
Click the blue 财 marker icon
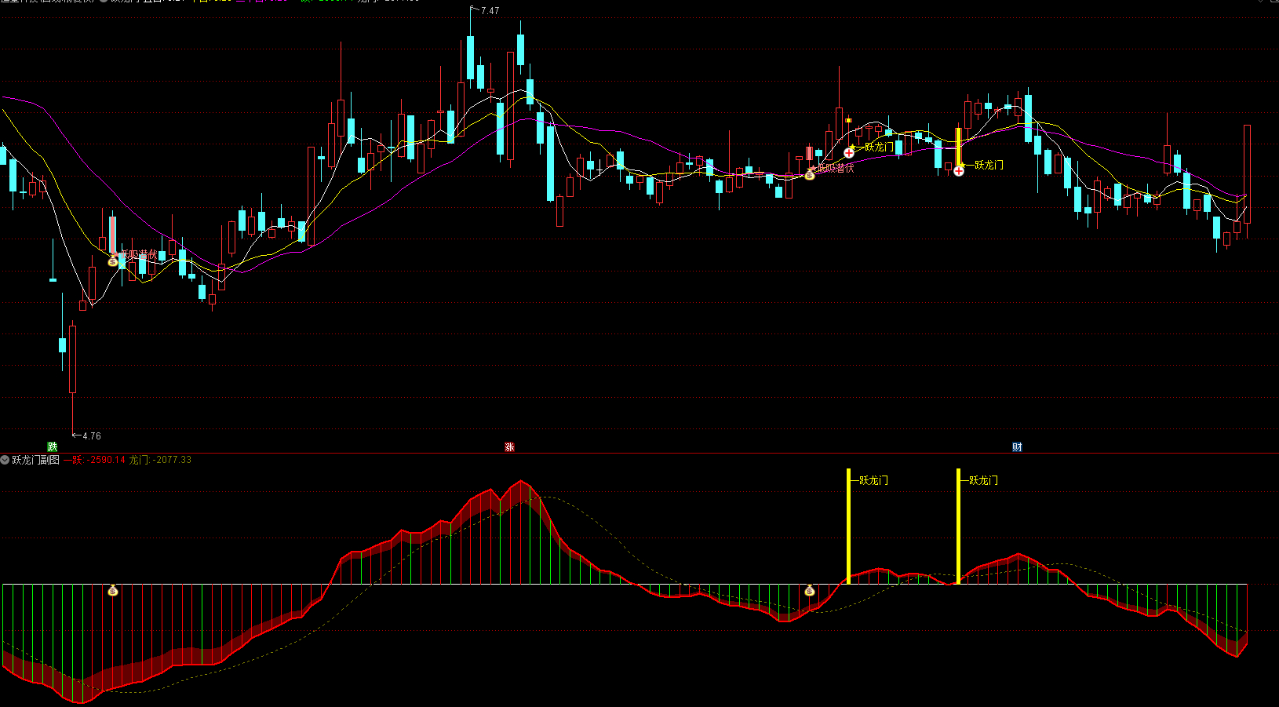click(x=1017, y=447)
